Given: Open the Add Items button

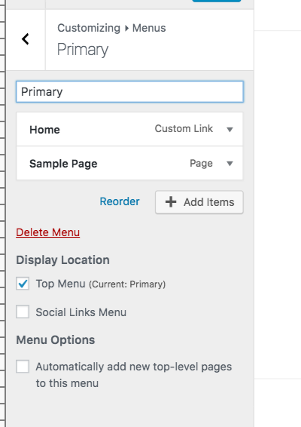Looking at the screenshot, I should click(x=199, y=202).
